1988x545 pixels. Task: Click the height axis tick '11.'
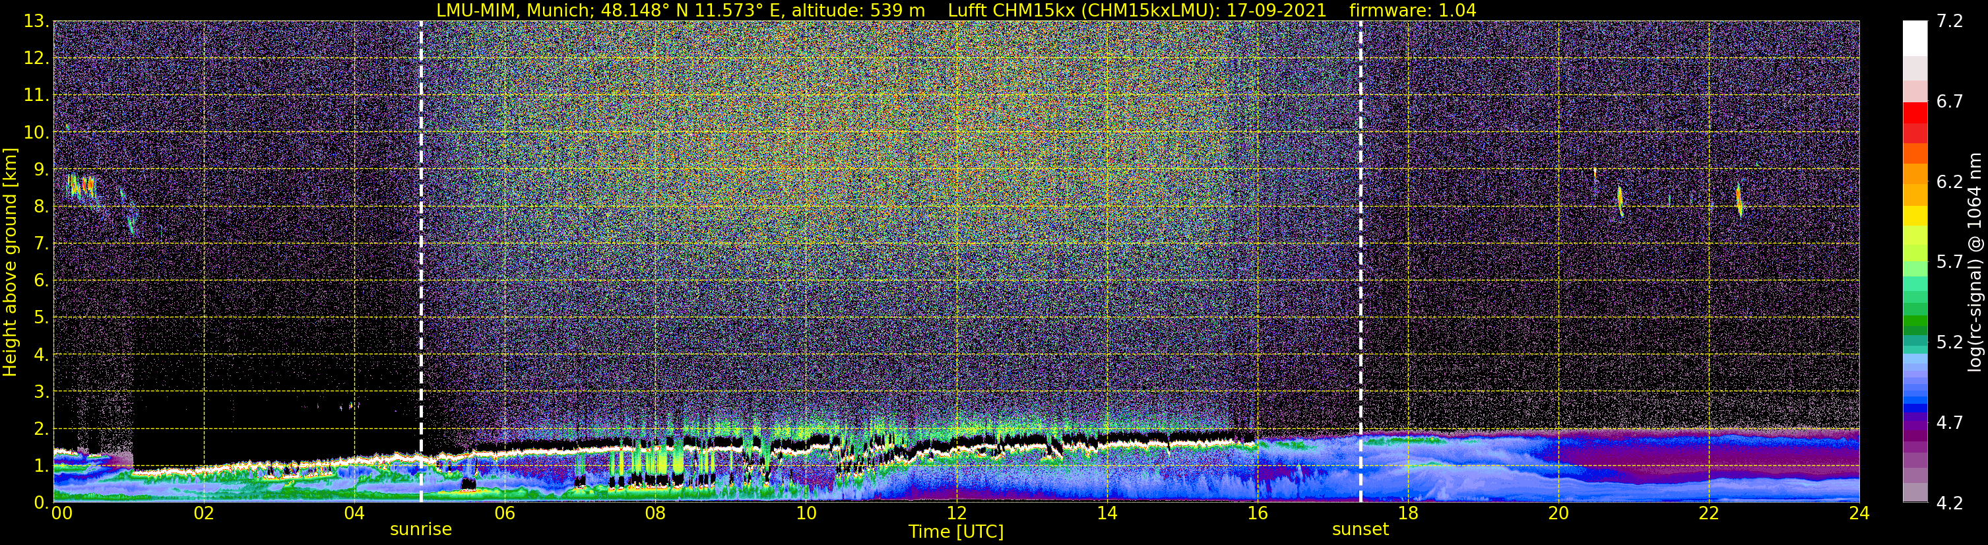[36, 96]
